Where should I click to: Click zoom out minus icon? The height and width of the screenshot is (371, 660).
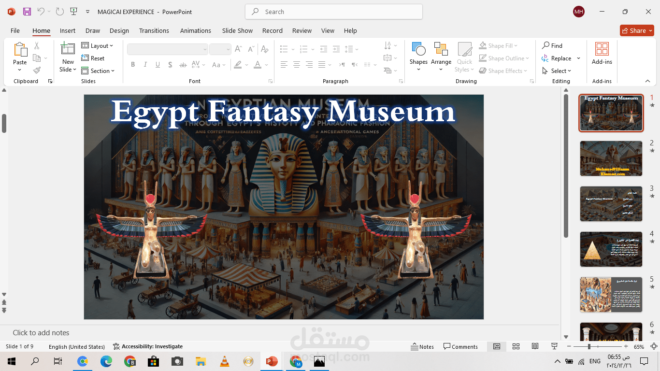tap(570, 346)
